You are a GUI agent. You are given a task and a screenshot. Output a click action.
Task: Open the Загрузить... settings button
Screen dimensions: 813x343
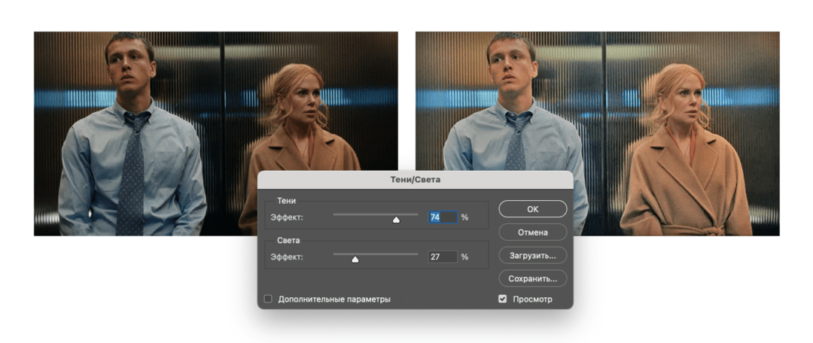532,256
